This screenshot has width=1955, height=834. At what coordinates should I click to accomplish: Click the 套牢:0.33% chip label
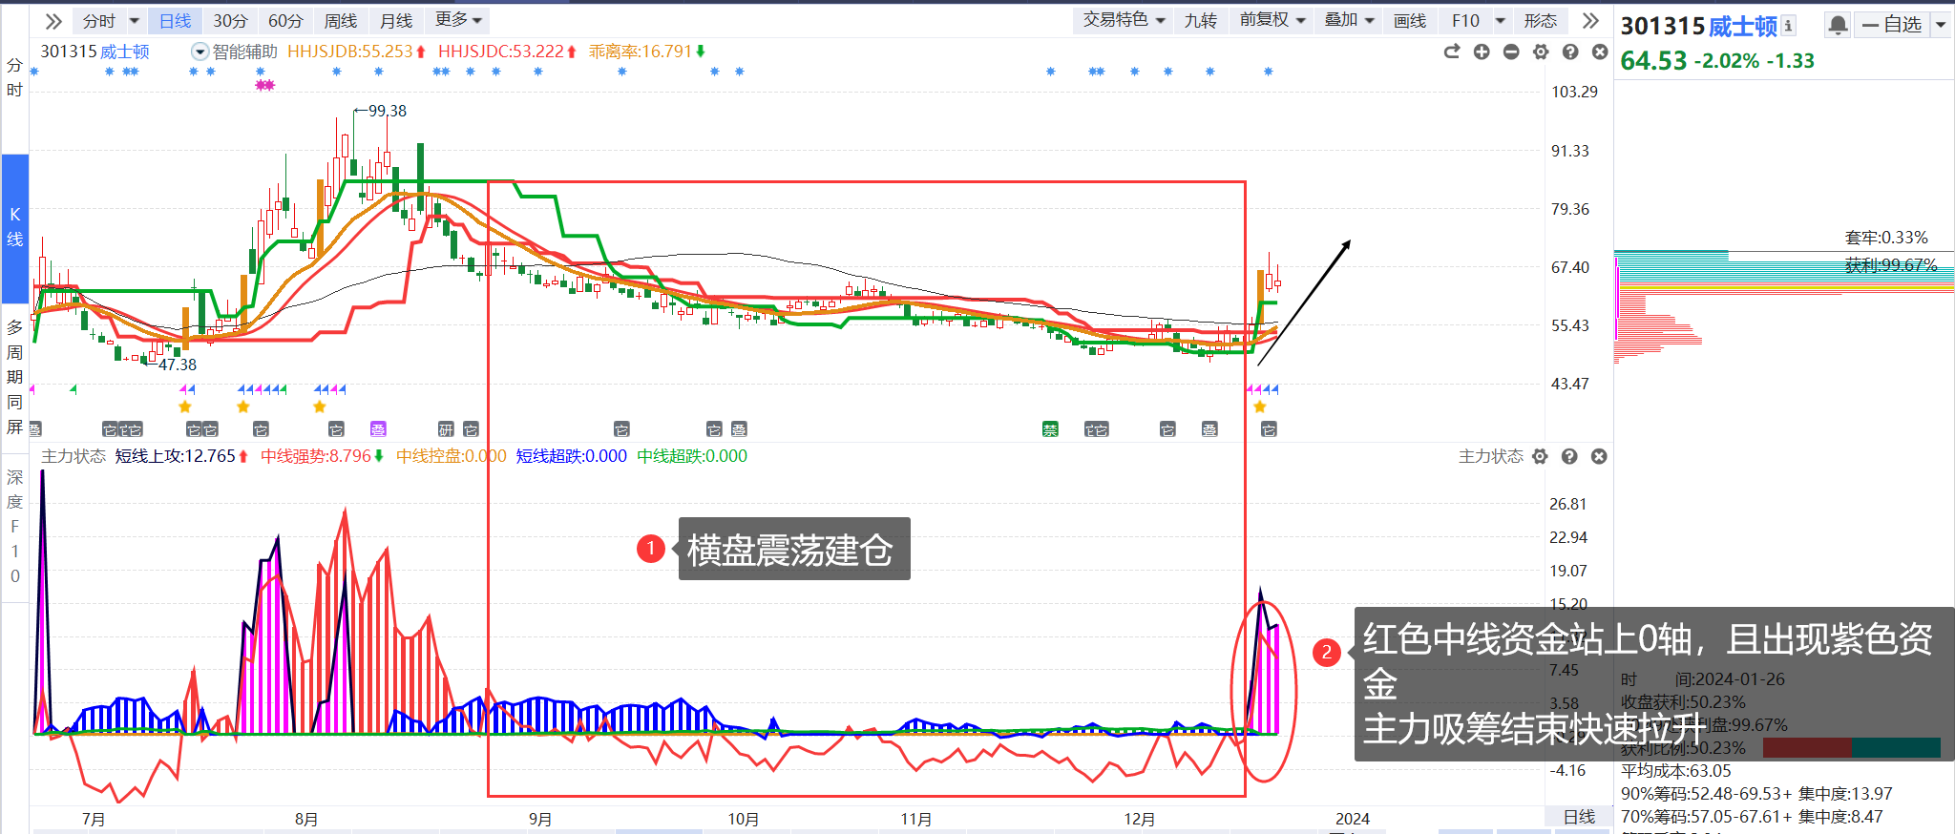1886,238
